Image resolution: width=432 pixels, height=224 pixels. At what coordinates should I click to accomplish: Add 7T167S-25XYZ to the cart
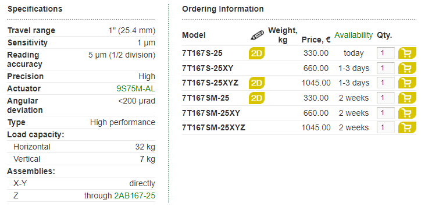click(407, 83)
